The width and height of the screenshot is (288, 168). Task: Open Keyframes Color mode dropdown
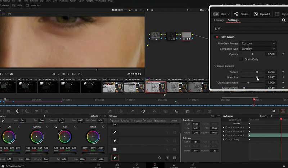(x=264, y=116)
